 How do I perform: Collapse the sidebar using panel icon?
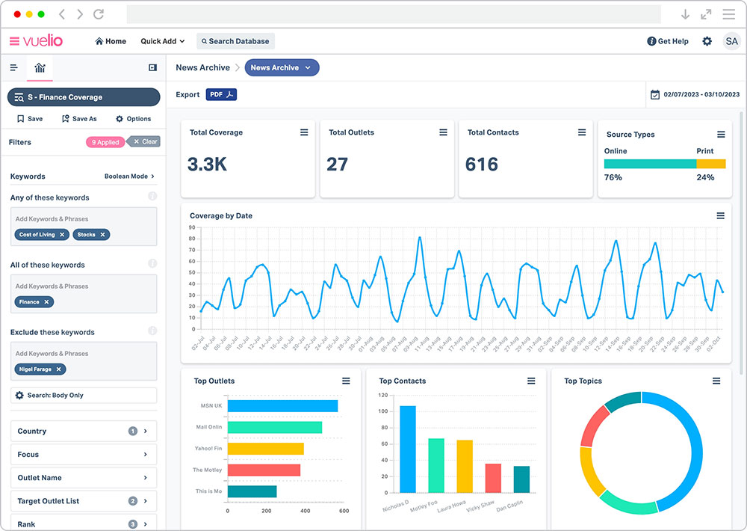[x=152, y=68]
